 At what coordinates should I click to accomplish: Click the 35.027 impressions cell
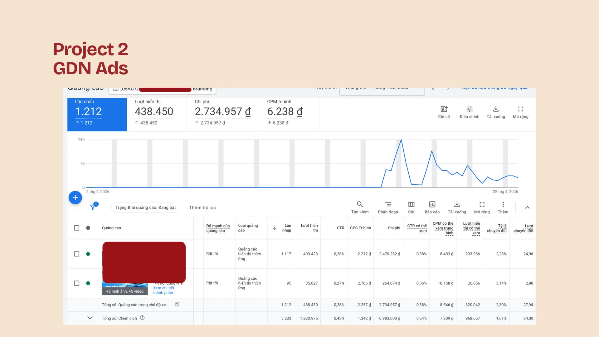pos(311,283)
